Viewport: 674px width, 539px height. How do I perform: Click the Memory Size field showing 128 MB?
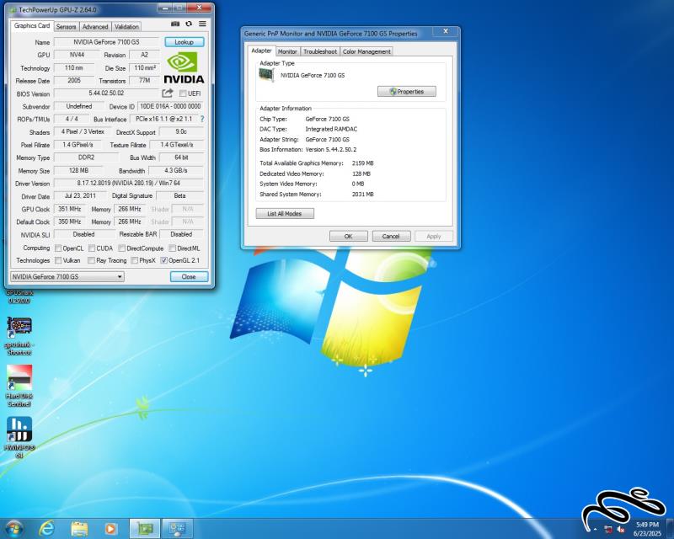click(x=78, y=171)
